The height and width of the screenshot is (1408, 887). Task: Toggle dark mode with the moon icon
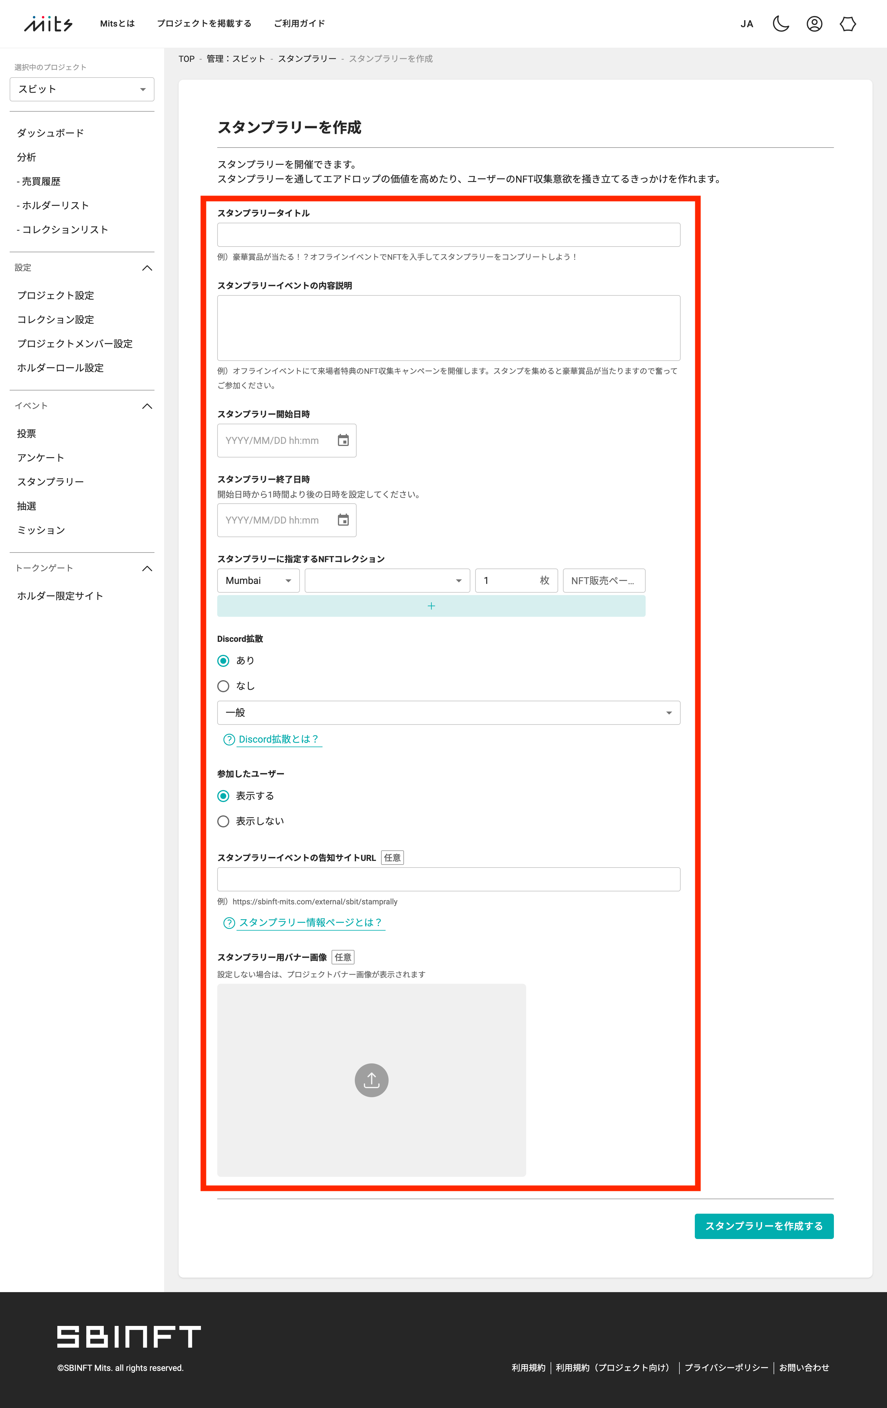pos(780,24)
